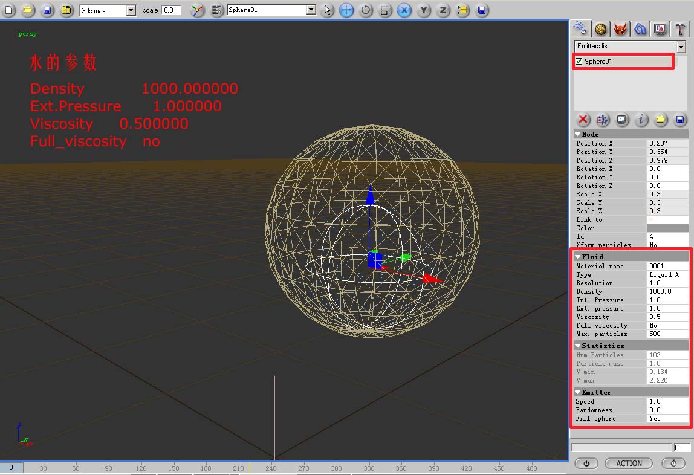Click the yellow layout icon after Z
This screenshot has height=475, width=694.
pos(462,10)
